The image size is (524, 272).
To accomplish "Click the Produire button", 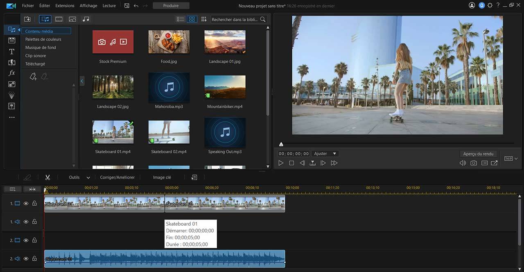I will [x=171, y=6].
